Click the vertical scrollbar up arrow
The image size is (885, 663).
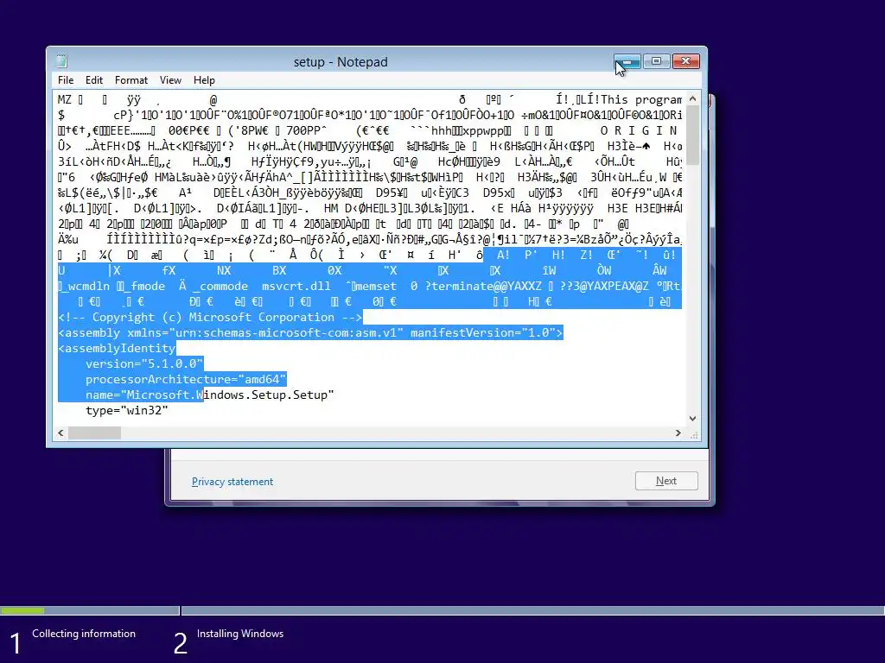[x=692, y=98]
